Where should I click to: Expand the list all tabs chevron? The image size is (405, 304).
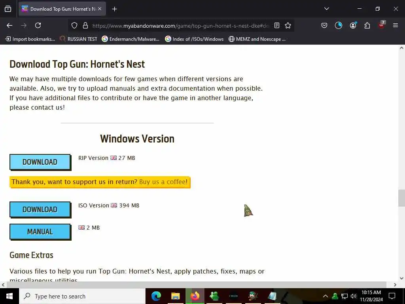(326, 9)
